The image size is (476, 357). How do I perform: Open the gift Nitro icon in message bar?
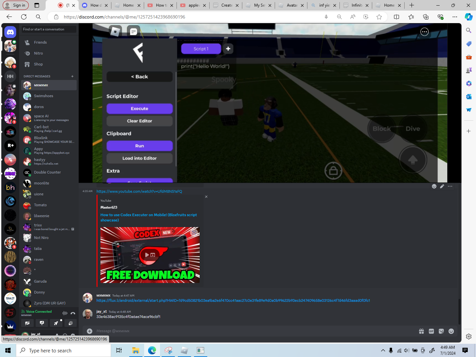421,331
